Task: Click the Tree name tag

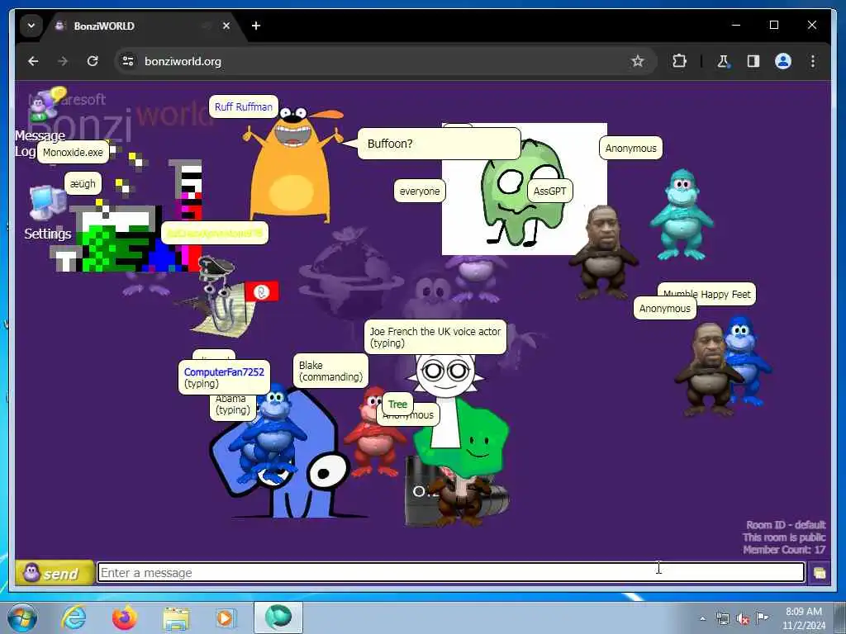Action: pos(397,405)
